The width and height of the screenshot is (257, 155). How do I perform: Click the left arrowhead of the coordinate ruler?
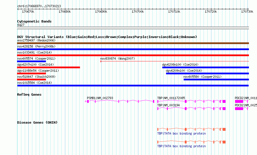pos(18,9)
